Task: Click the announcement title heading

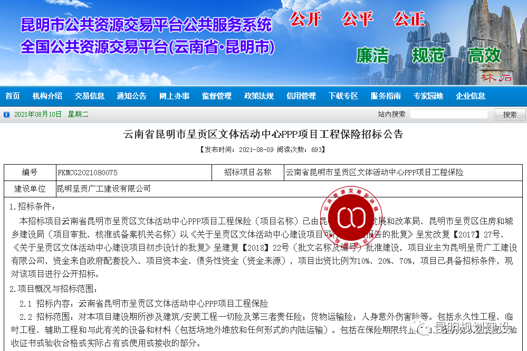Action: tap(263, 135)
